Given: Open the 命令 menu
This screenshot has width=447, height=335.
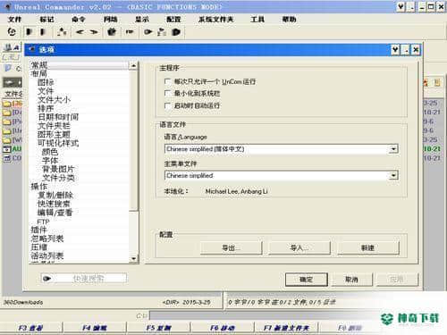Looking at the screenshot, I should pyautogui.click(x=79, y=20).
